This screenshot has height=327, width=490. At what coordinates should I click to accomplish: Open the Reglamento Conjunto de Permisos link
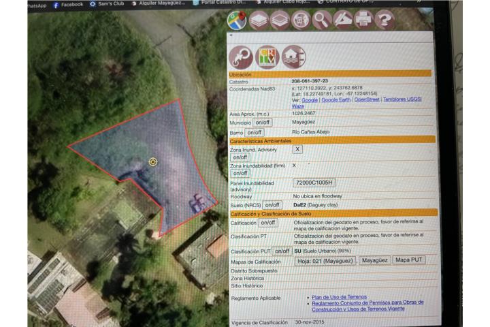coord(367,306)
